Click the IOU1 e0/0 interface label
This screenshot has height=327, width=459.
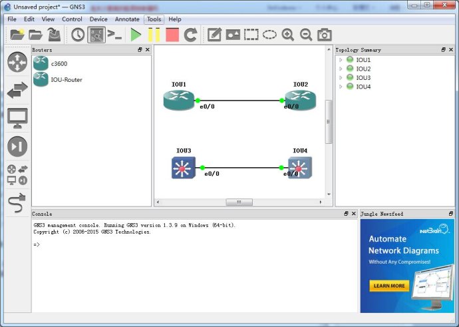(x=208, y=107)
